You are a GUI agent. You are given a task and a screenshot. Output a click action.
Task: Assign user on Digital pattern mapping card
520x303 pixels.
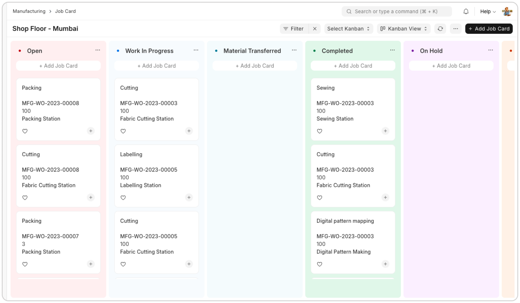click(x=385, y=264)
